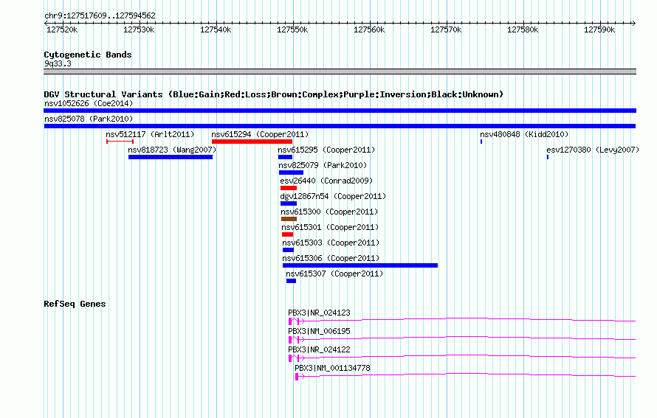
Task: Select the nsv1052626 blue gain bar
Action: point(340,111)
